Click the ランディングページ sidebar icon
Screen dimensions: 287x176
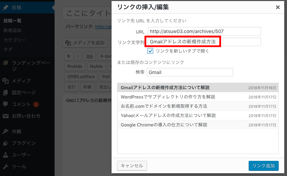click(6, 63)
